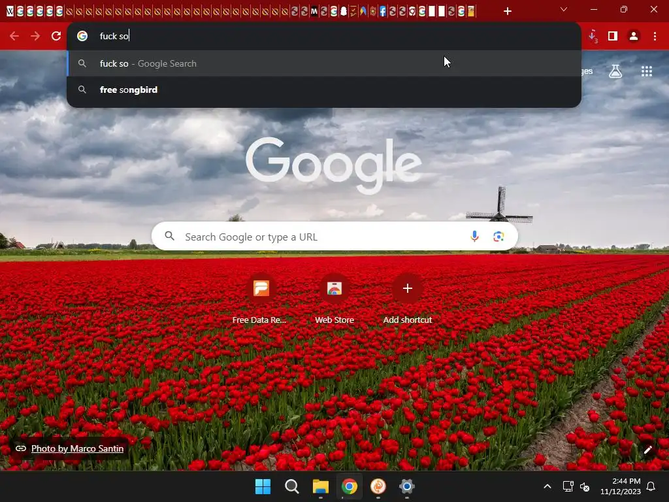The image size is (669, 502).
Task: Open the Chrome profile avatar menu
Action: (634, 36)
